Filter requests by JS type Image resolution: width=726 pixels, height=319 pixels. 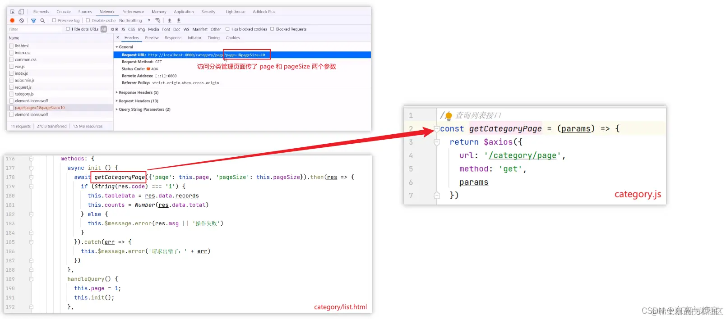[123, 29]
